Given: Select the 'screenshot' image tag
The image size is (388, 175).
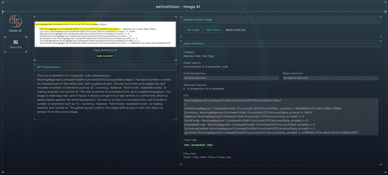Looking at the screenshot, I should tap(198, 145).
